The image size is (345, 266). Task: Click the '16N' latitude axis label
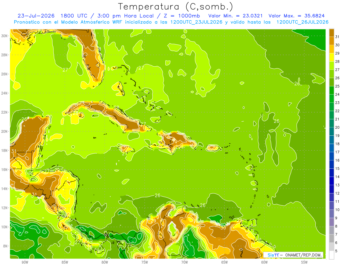point(4,170)
